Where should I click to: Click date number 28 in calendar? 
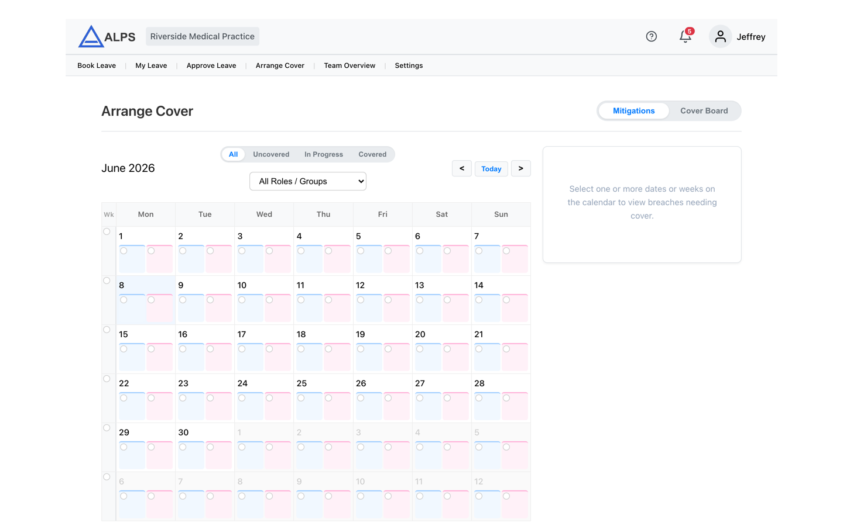[479, 383]
